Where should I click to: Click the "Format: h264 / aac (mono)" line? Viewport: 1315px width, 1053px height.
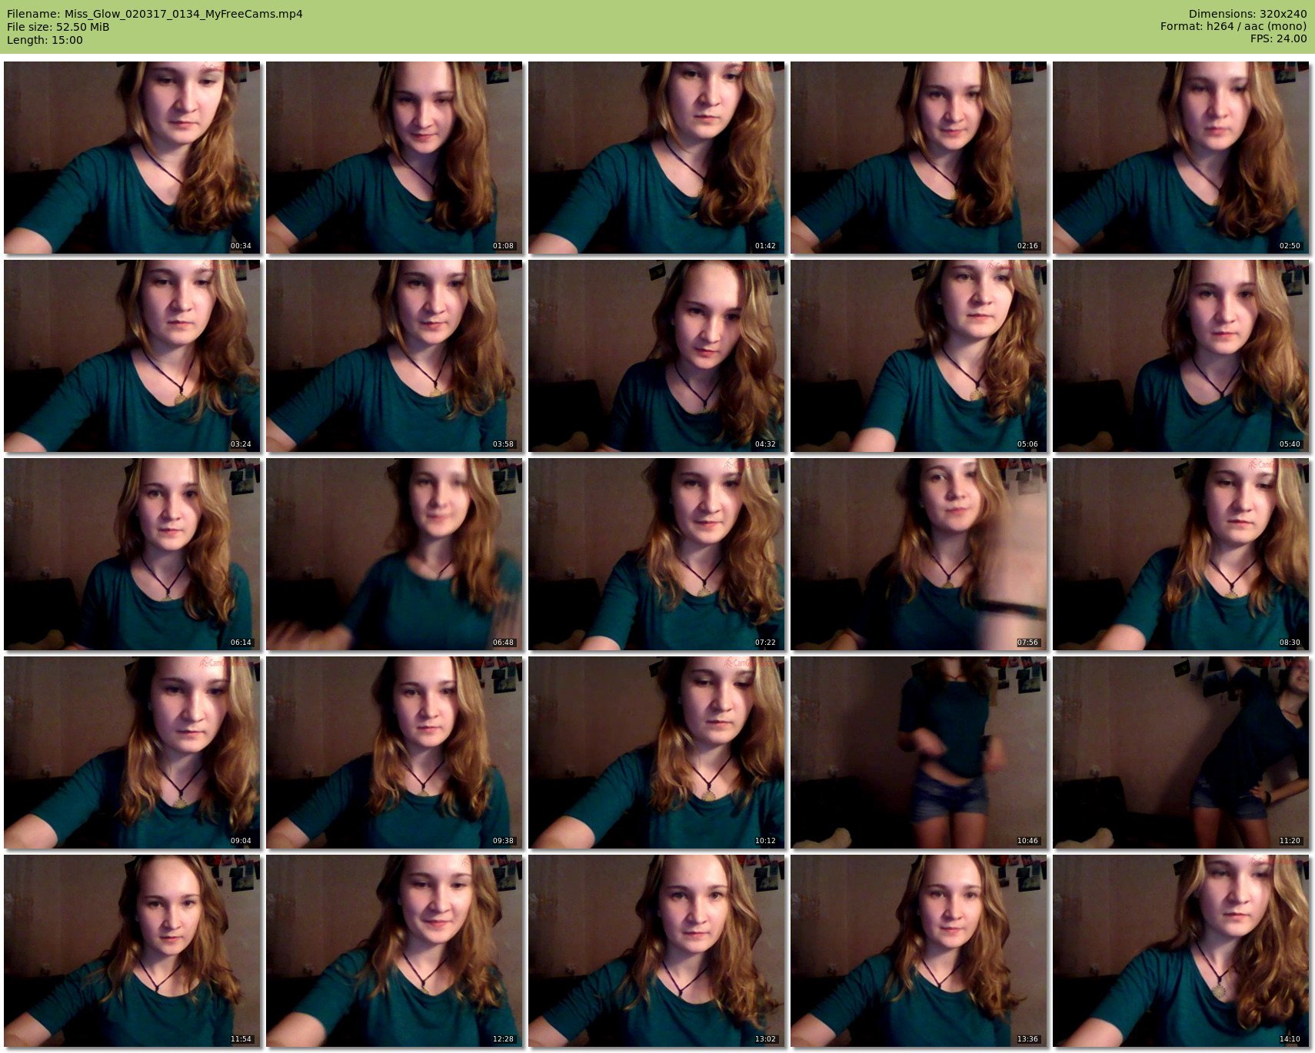(x=1233, y=27)
